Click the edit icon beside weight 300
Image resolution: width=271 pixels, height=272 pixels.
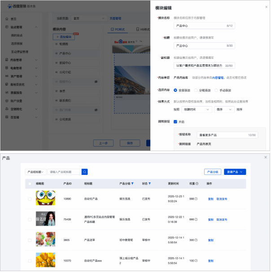[x=196, y=240]
